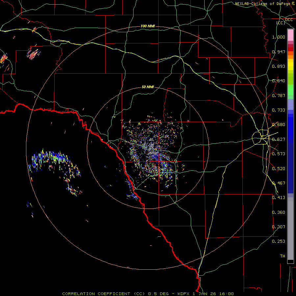This screenshot has height=296, width=296.
Task: Pick the orange swatch on the color bar
Action: point(290,57)
